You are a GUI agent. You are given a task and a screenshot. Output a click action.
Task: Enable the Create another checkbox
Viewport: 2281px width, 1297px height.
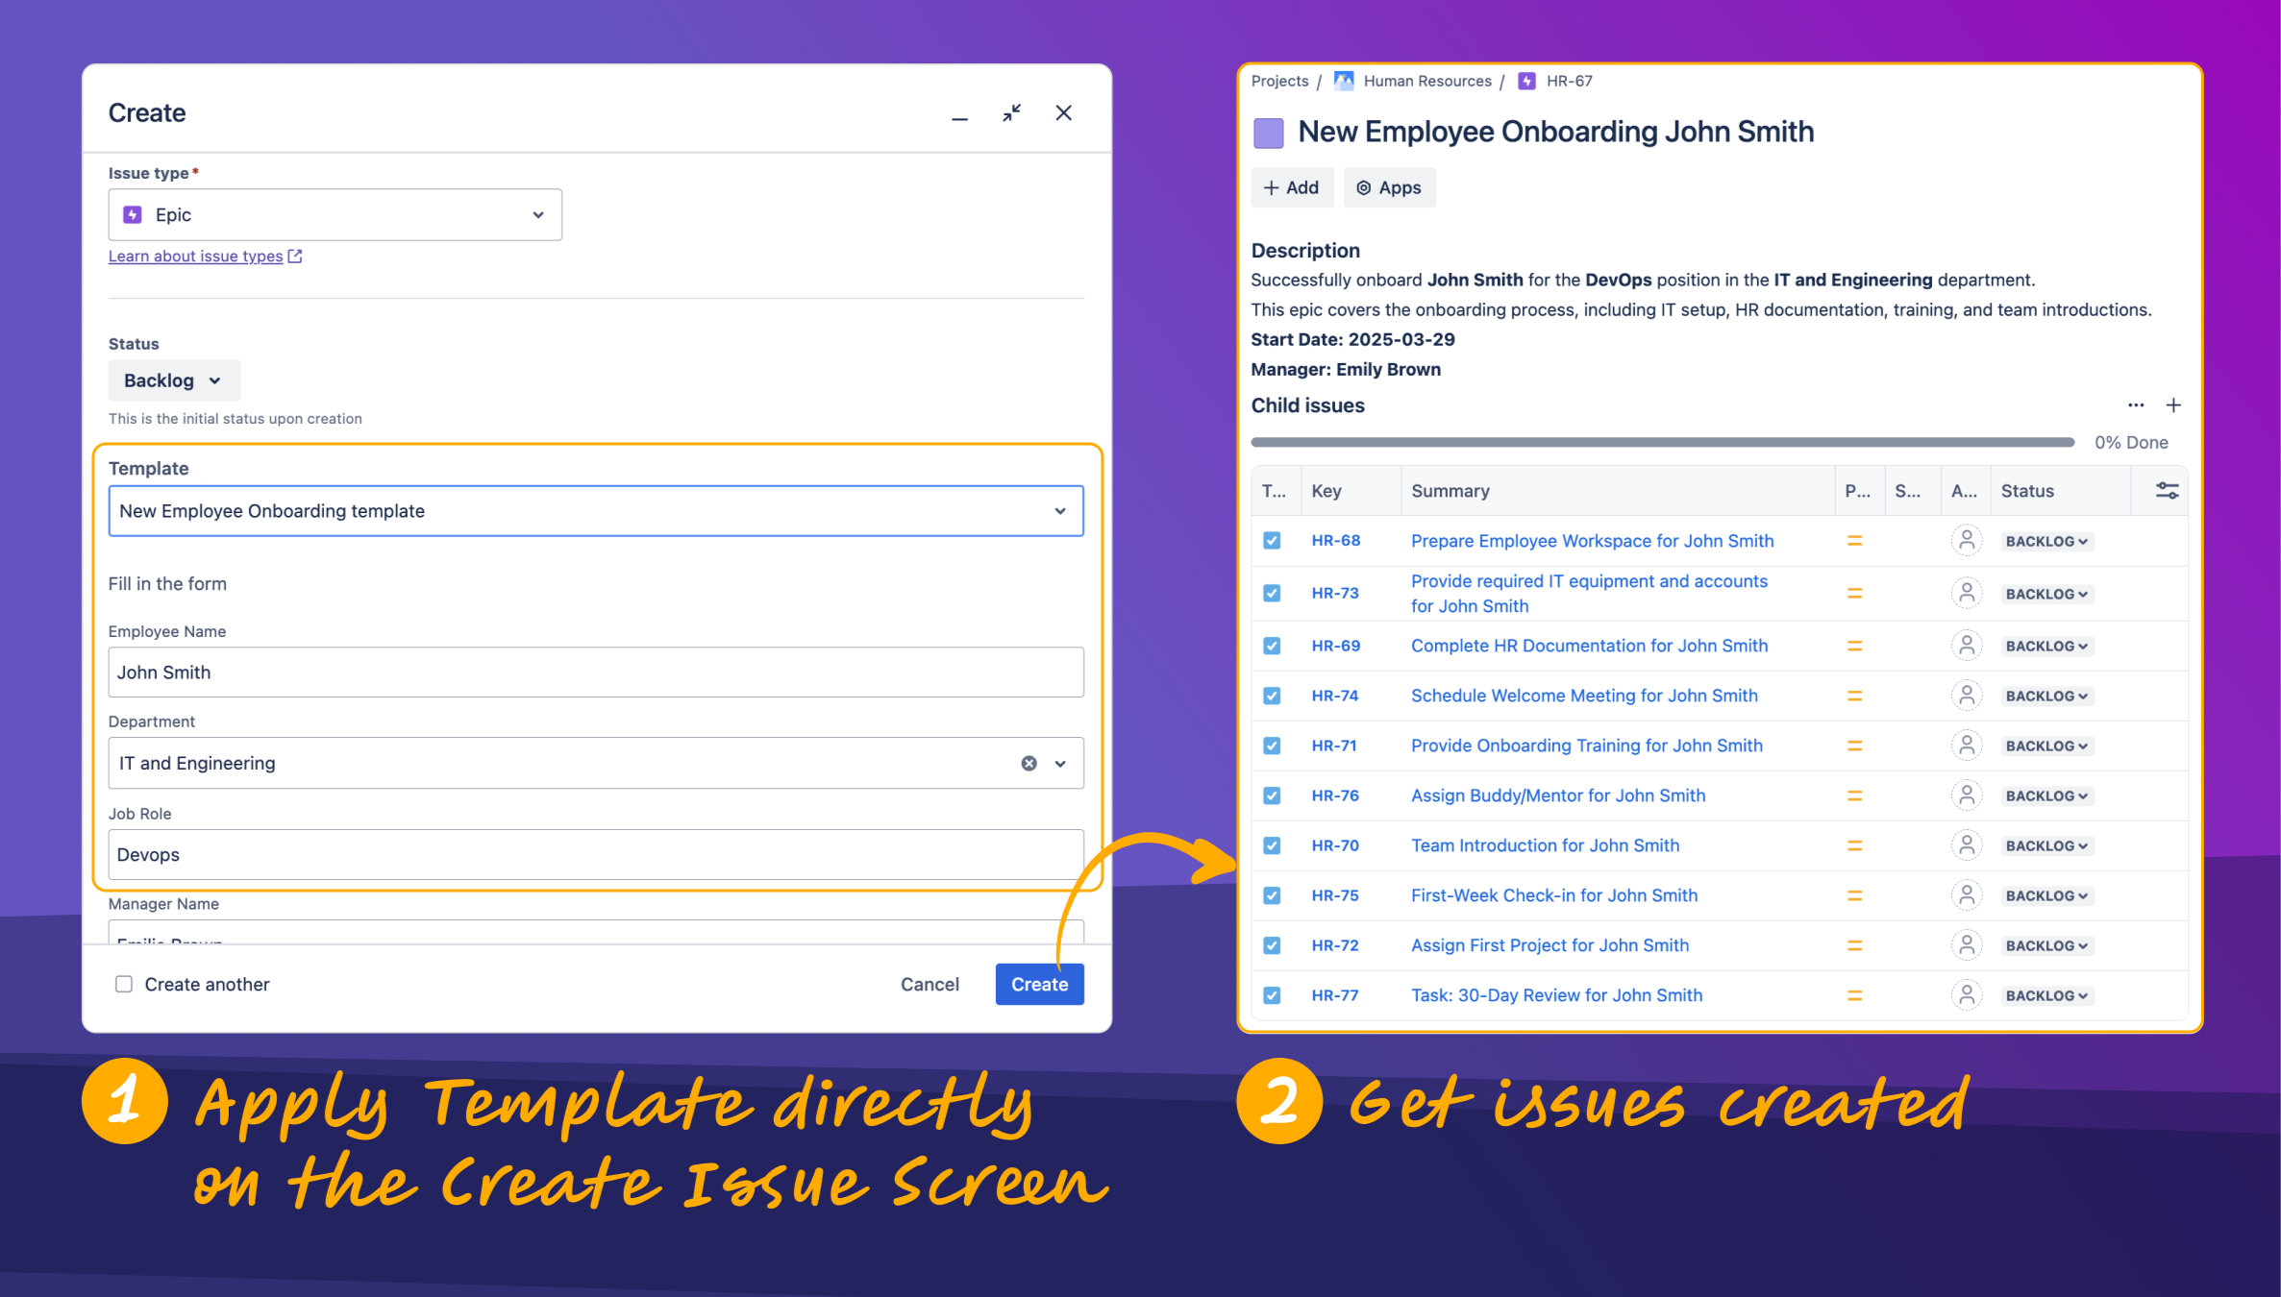[x=124, y=984]
